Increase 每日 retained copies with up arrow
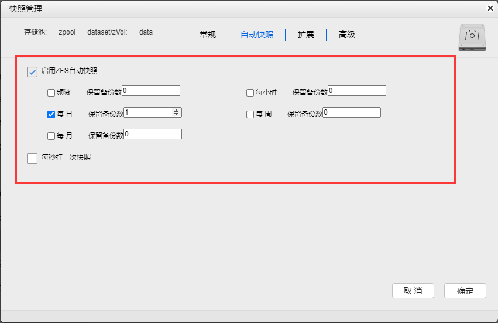 177,110
